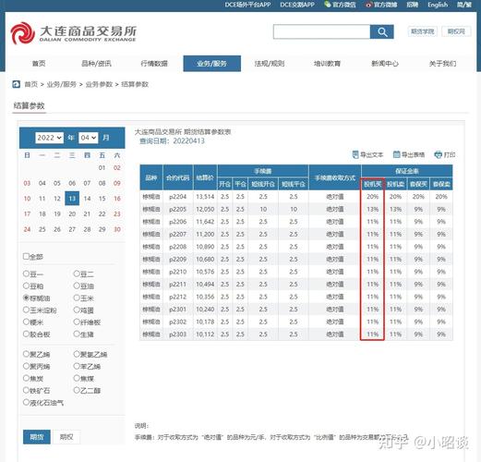Select the 玉米淀粉 variety
This screenshot has width=481, height=462.
tap(26, 310)
